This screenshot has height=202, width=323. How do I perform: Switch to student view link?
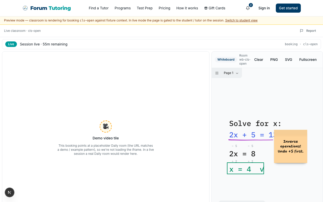[241, 20]
